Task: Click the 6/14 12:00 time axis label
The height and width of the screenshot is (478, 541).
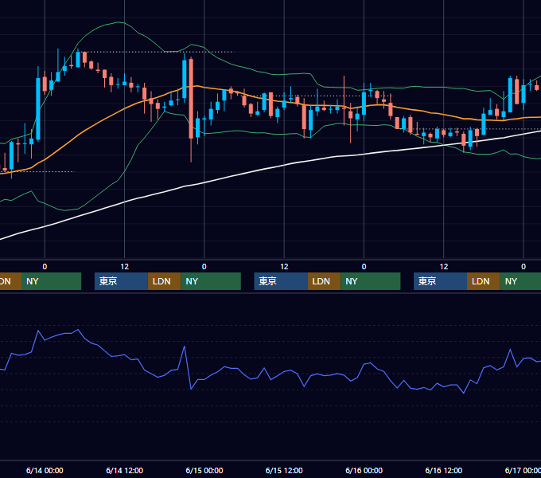Action: 125,470
